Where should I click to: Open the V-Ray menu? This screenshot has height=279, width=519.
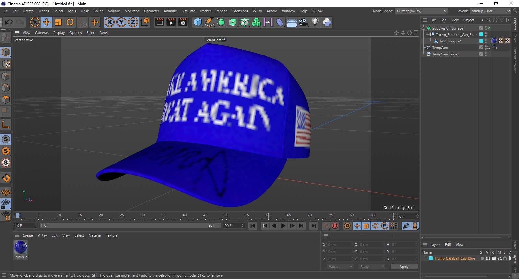pyautogui.click(x=257, y=11)
